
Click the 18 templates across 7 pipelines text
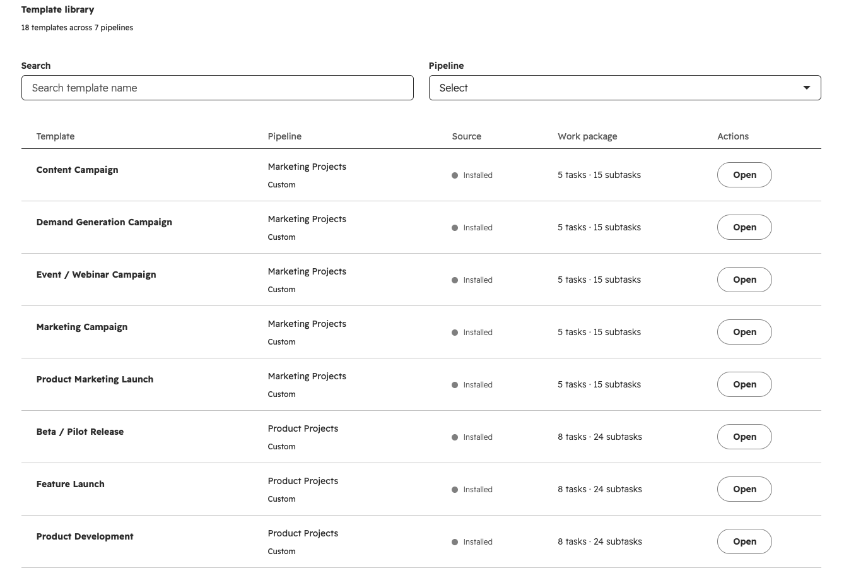(77, 28)
